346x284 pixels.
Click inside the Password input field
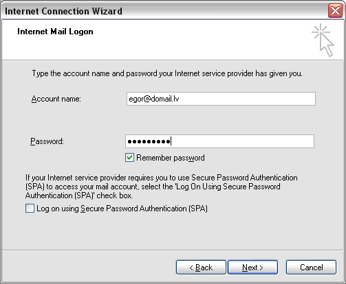(219, 141)
